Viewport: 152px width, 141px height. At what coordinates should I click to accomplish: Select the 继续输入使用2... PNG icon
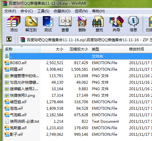(x=7, y=89)
